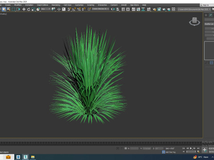
Task: Open Curve Editor icon
Action: pos(138,9)
